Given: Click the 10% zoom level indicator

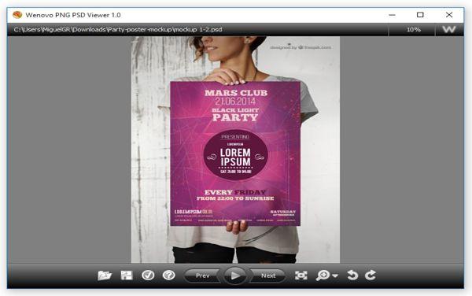Looking at the screenshot, I should pos(413,29).
